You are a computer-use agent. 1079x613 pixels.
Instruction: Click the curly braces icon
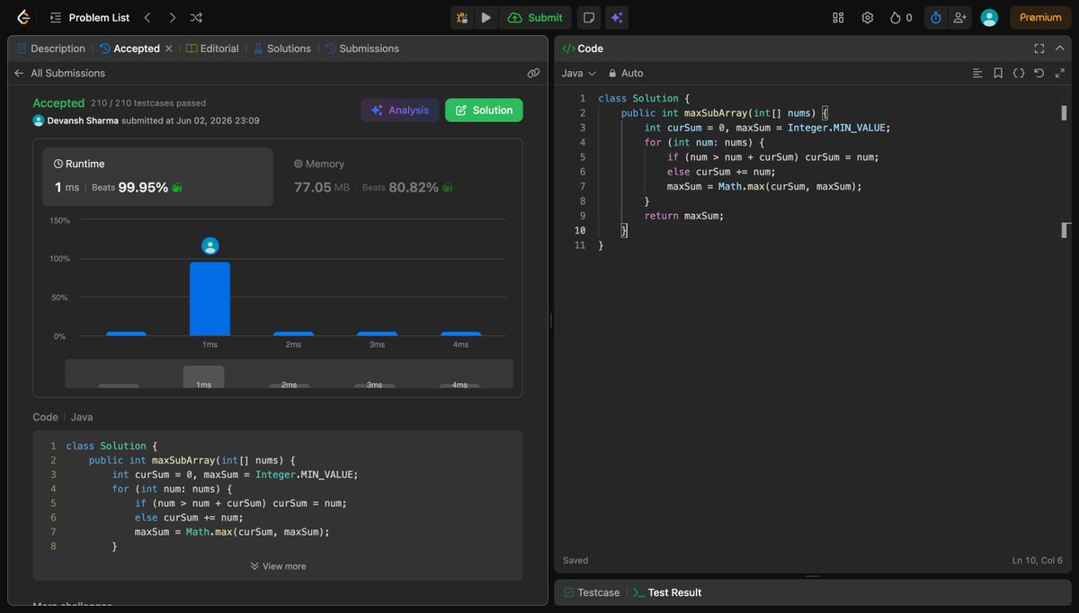pyautogui.click(x=1019, y=73)
